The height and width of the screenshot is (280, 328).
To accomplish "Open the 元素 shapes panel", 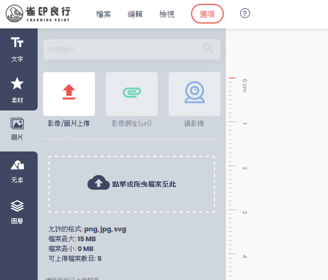I will pyautogui.click(x=17, y=172).
